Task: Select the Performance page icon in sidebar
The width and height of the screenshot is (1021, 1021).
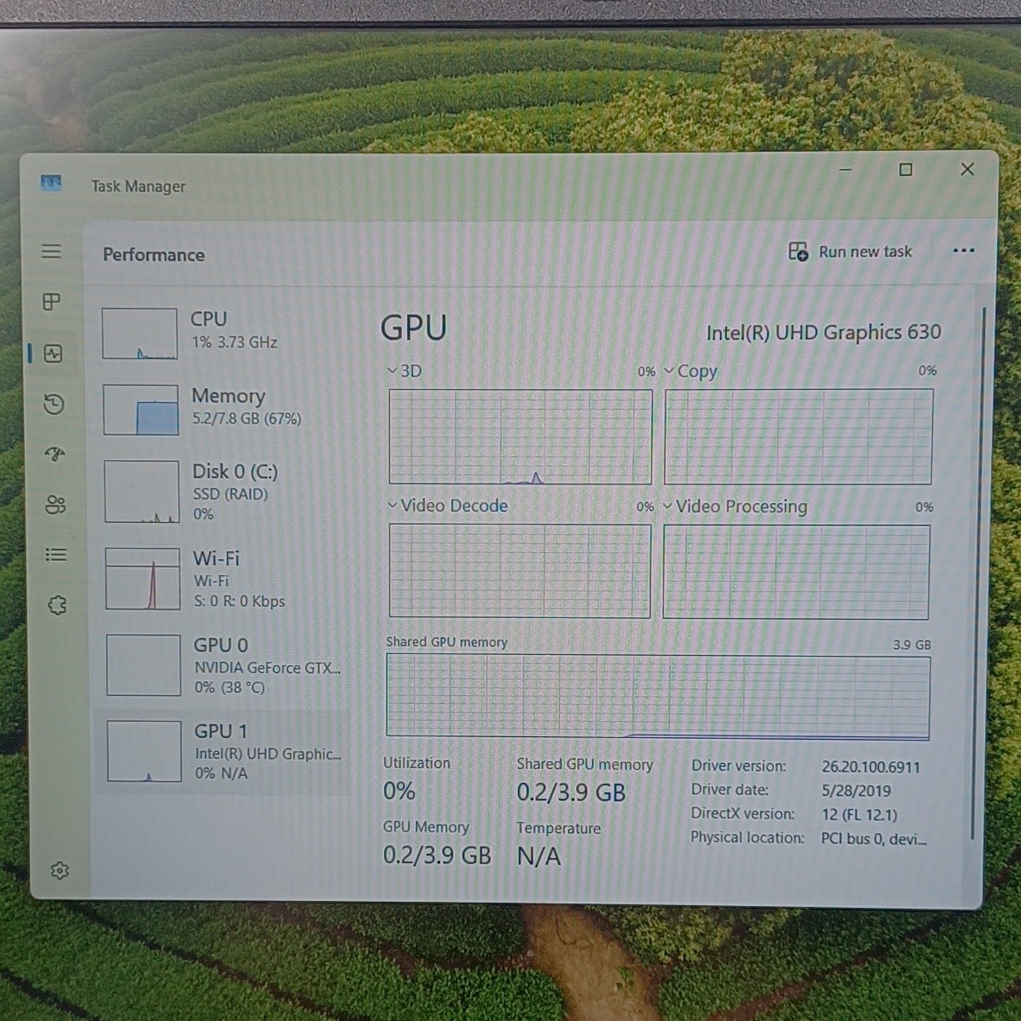Action: (x=53, y=353)
